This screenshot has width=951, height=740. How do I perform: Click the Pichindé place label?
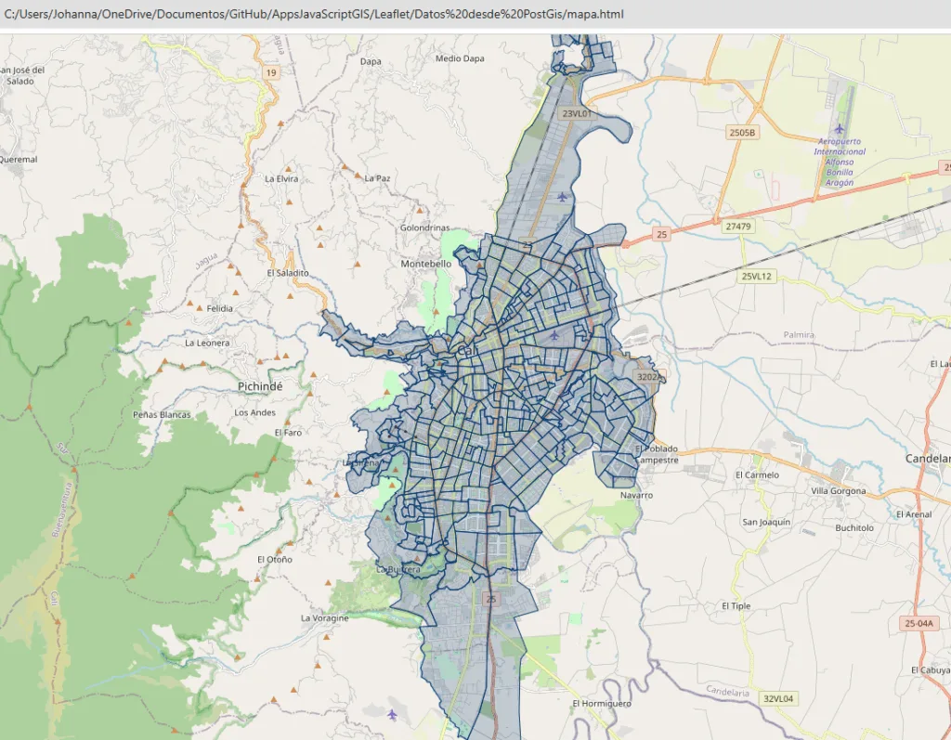pos(260,386)
